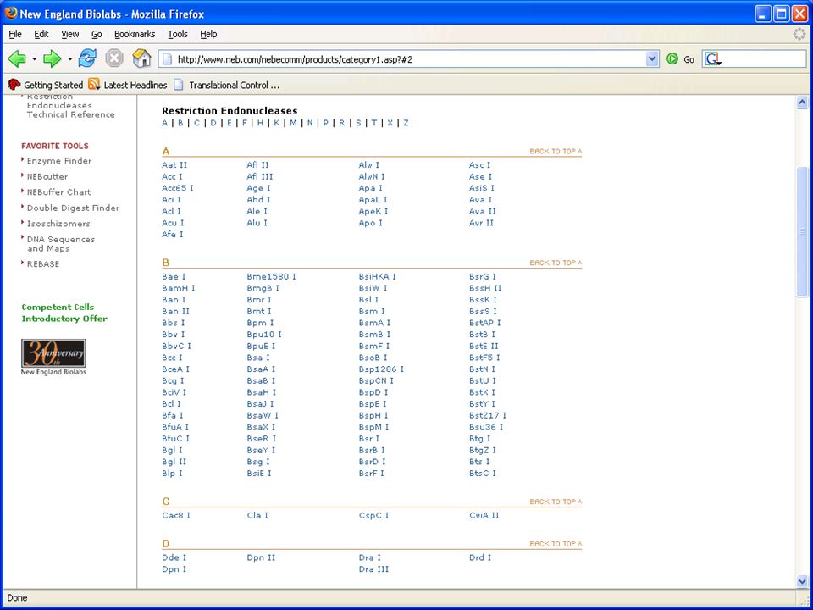Open the Bme1580 I enzyme link
This screenshot has width=813, height=610.
pyautogui.click(x=271, y=276)
